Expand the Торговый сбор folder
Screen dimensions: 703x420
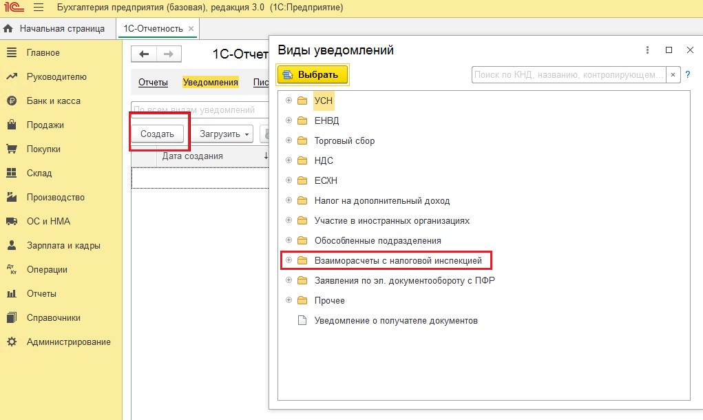point(288,140)
